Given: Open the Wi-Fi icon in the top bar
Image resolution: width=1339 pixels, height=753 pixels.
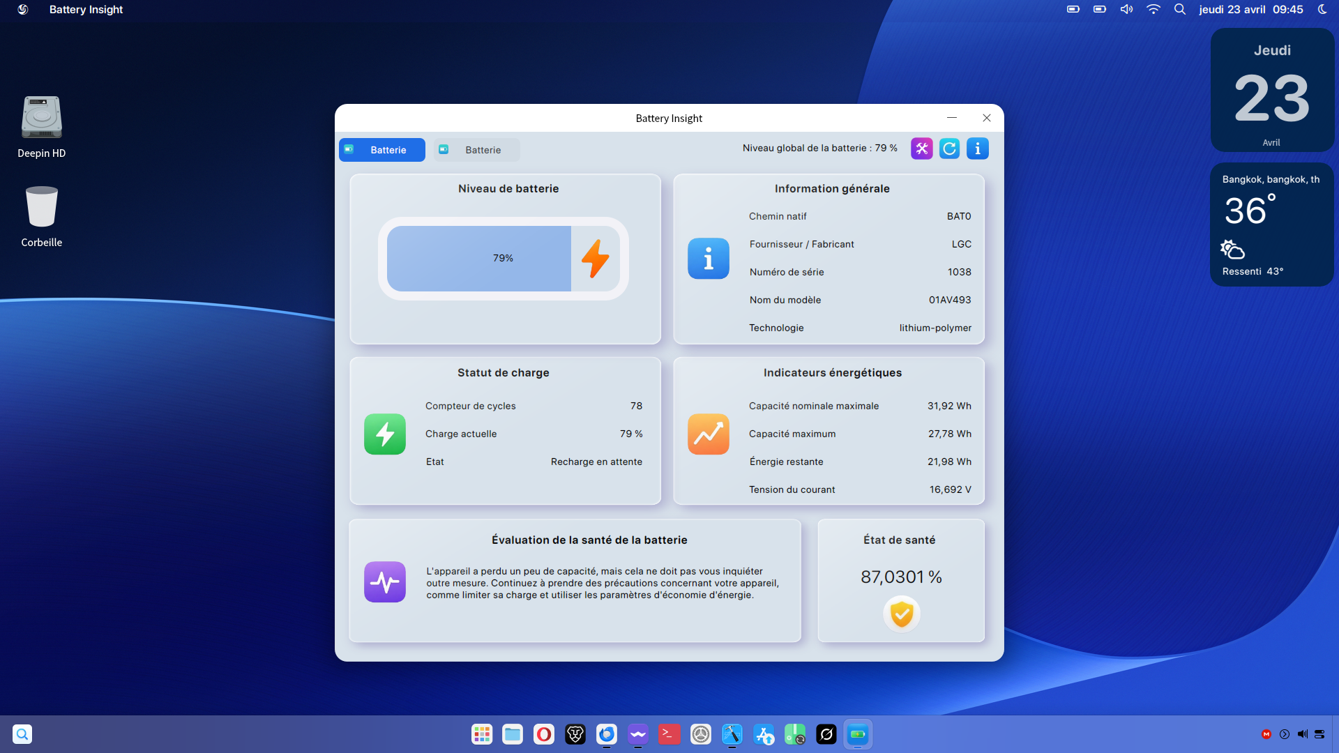Looking at the screenshot, I should [1153, 10].
